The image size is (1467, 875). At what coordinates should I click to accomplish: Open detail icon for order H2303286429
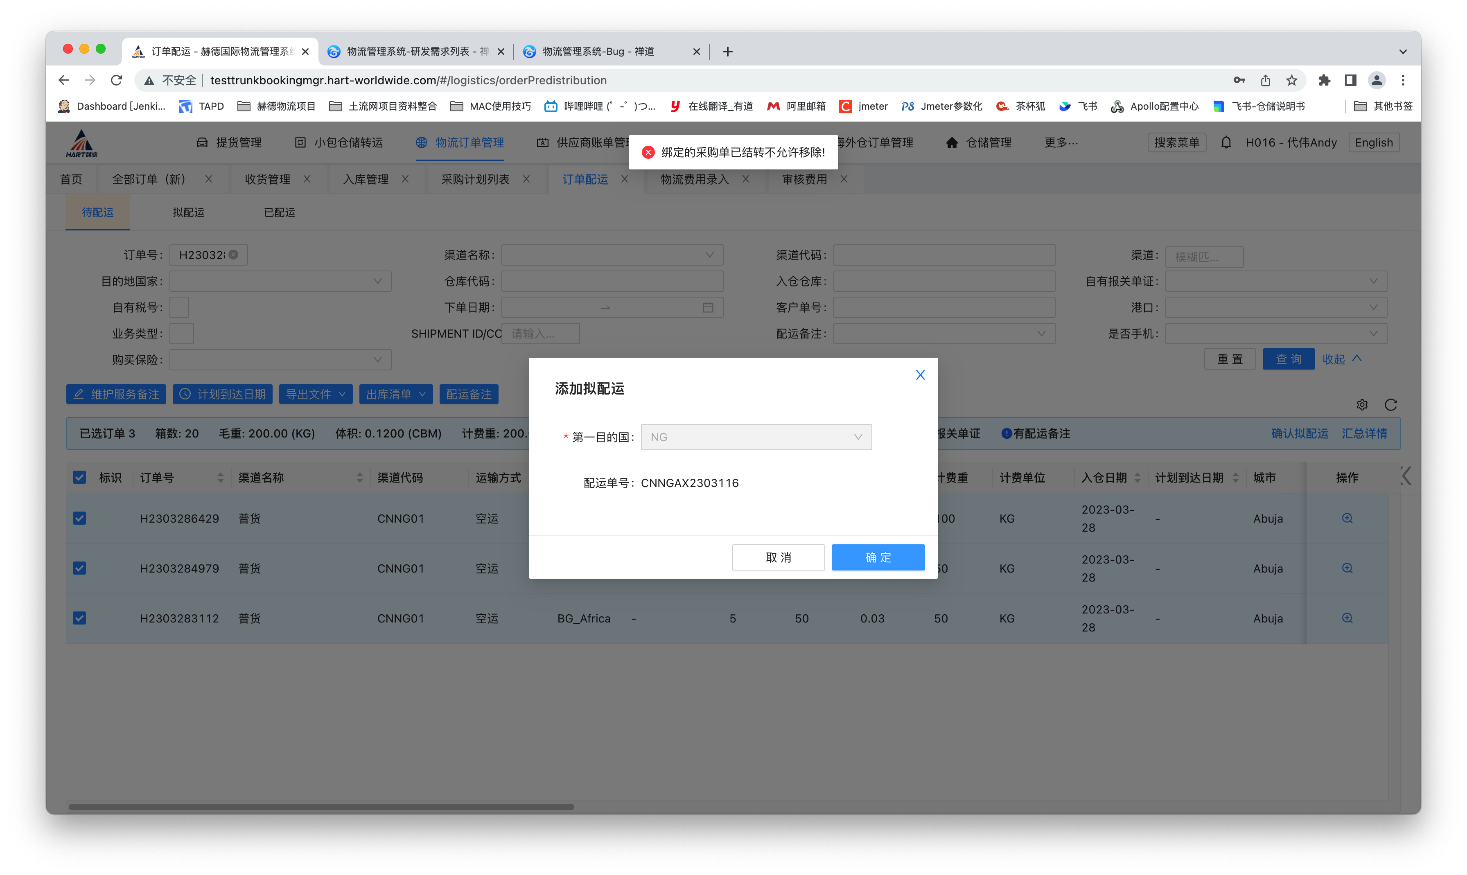coord(1347,518)
